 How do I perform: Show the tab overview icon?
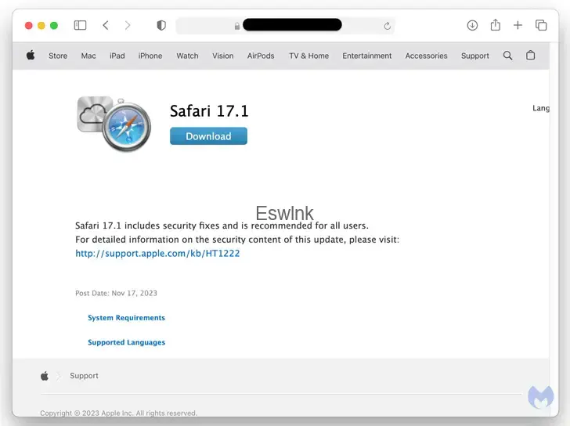[x=541, y=25]
